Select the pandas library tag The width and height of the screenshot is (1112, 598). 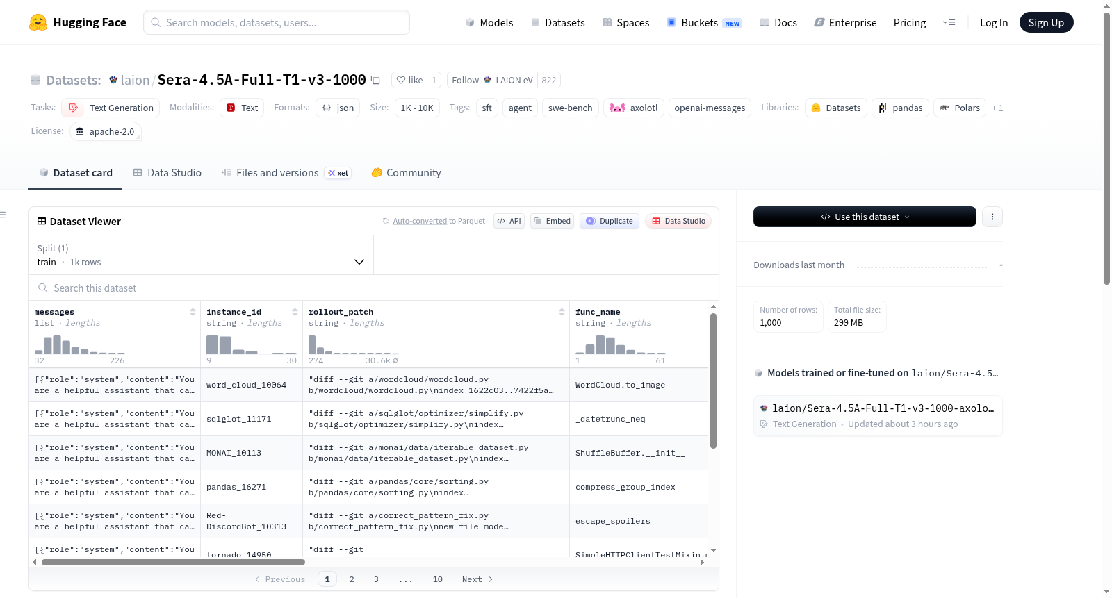[900, 108]
